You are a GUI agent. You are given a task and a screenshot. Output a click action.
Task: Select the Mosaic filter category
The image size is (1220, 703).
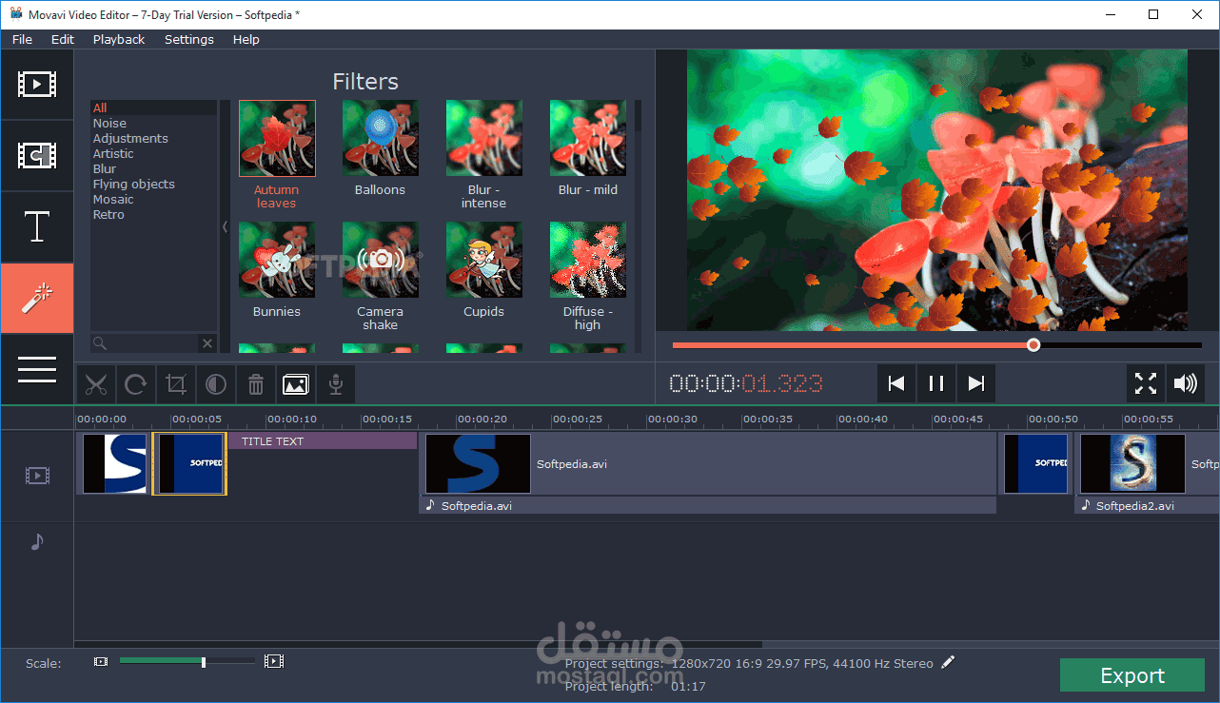[154, 199]
